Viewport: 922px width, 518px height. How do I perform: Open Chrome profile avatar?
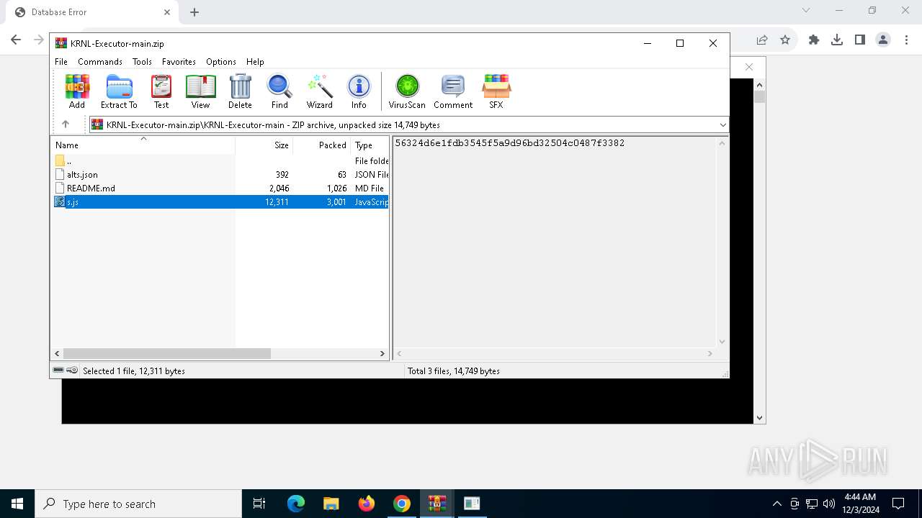pos(883,40)
